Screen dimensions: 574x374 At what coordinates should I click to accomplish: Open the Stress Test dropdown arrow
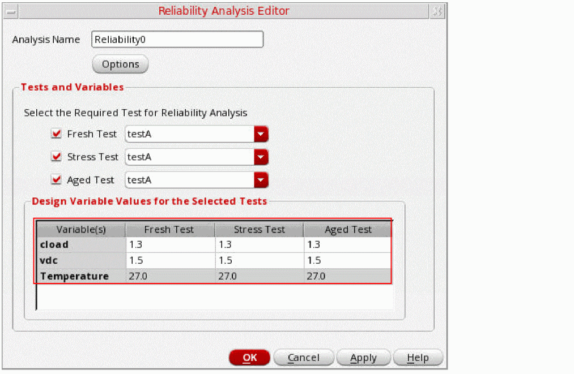(261, 157)
